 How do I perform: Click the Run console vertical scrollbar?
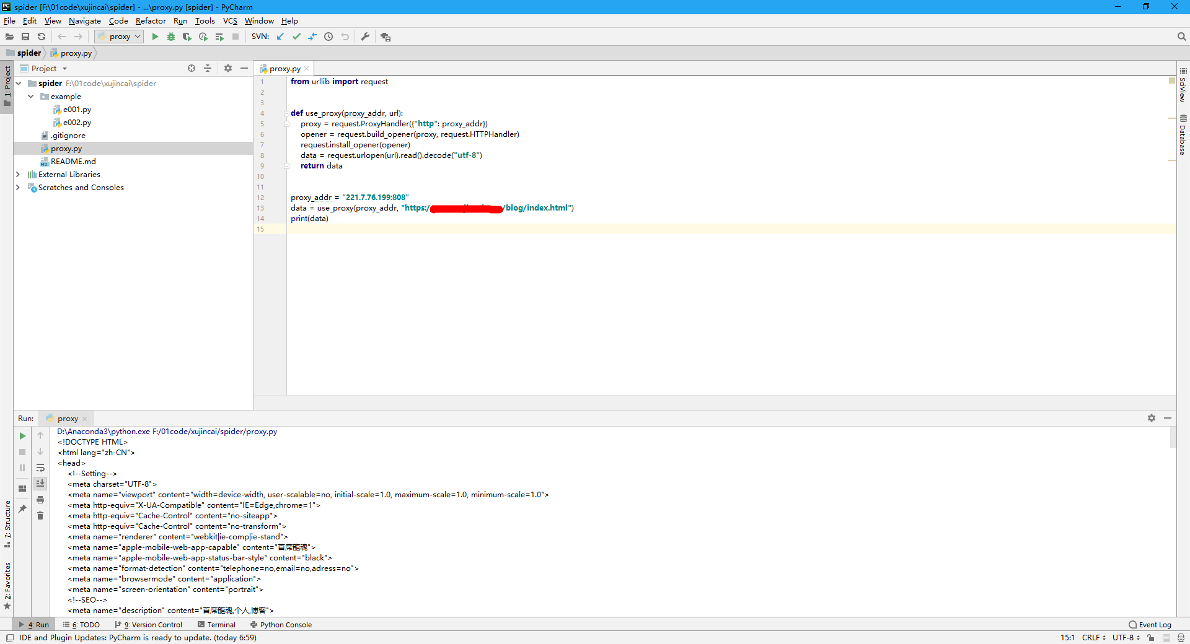(1173, 437)
